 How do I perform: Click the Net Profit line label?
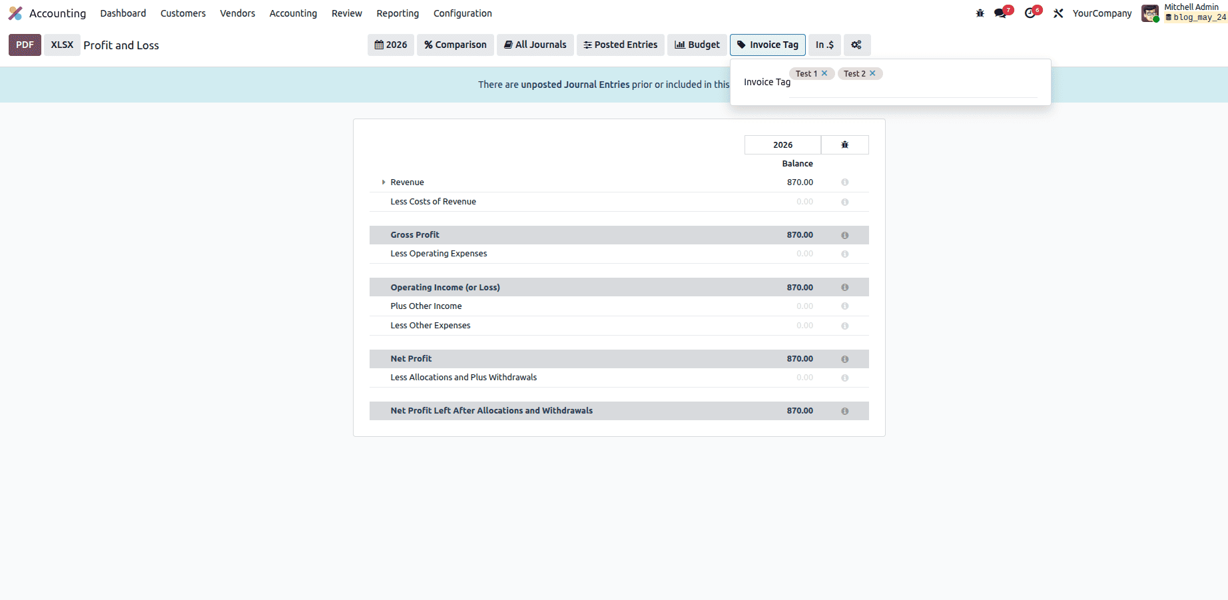pyautogui.click(x=411, y=359)
